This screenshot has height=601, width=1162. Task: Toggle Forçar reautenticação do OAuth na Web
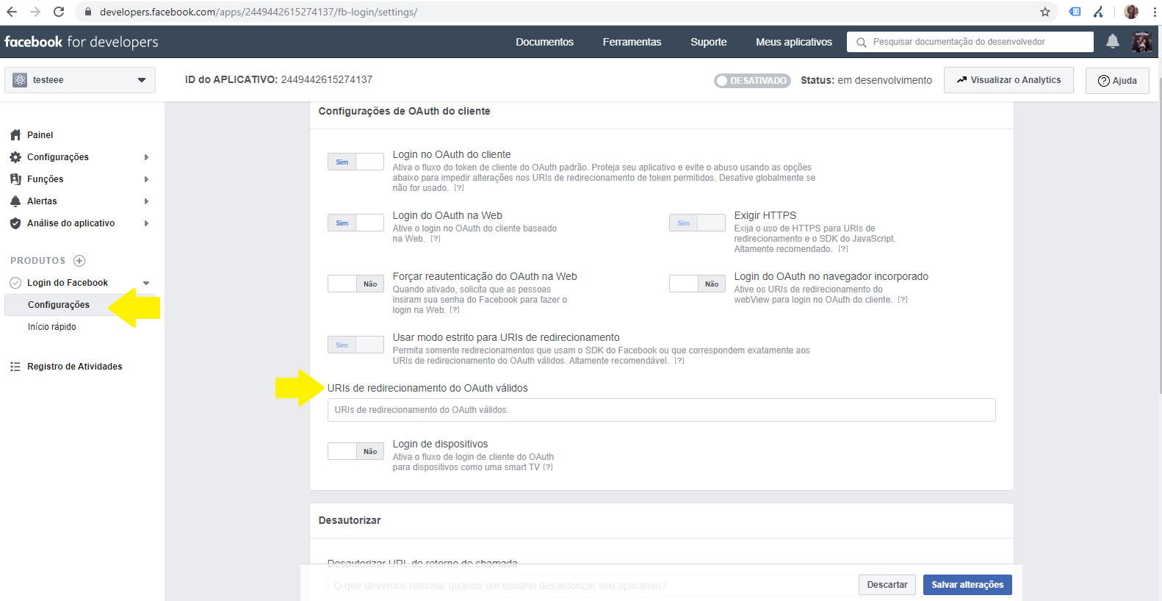pyautogui.click(x=356, y=284)
